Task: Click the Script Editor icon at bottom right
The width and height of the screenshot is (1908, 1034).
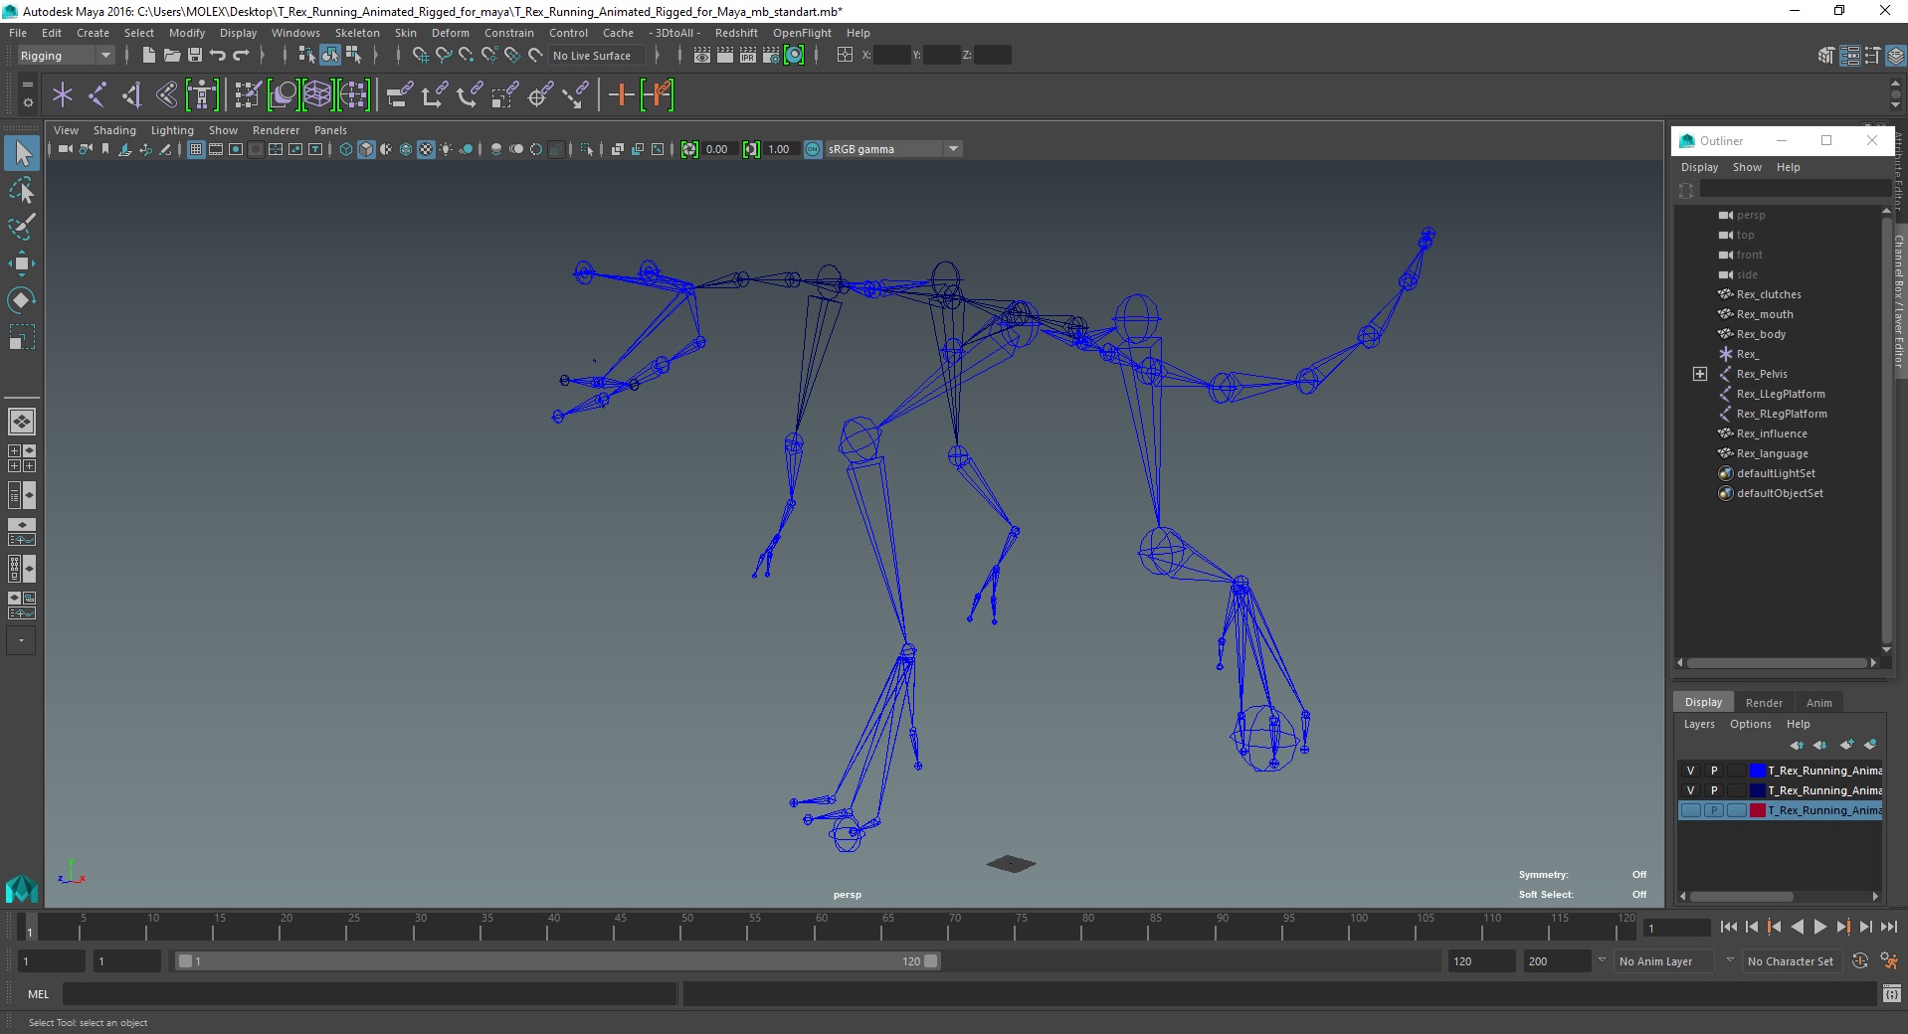Action: coord(1892,993)
